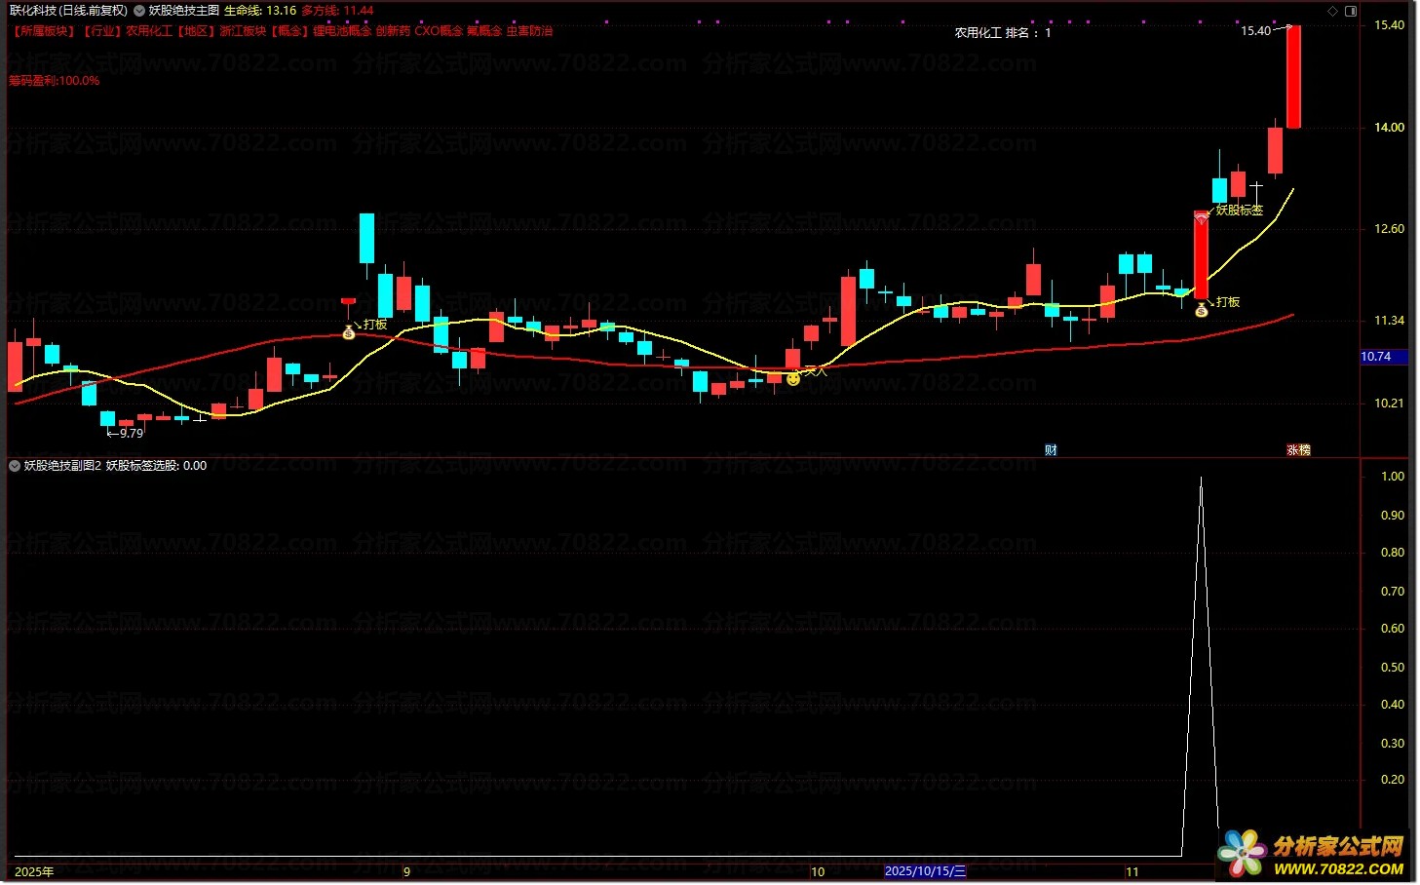This screenshot has height=885, width=1420.
Task: Select the 2025/10/15 date marker on timeline
Action: coord(925,871)
